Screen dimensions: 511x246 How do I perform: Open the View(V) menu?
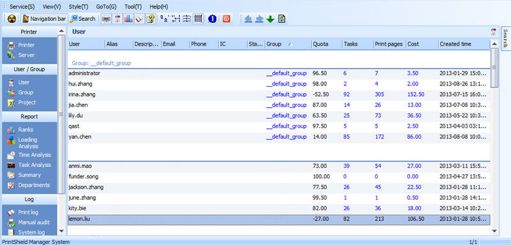[52, 6]
